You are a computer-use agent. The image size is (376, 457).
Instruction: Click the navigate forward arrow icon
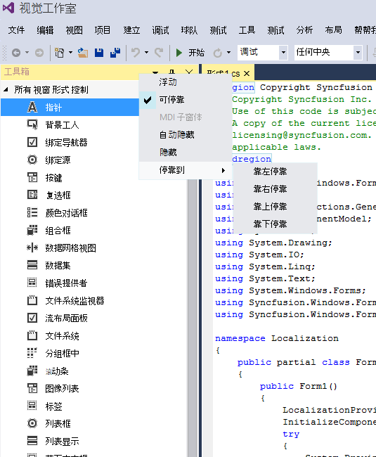click(39, 53)
